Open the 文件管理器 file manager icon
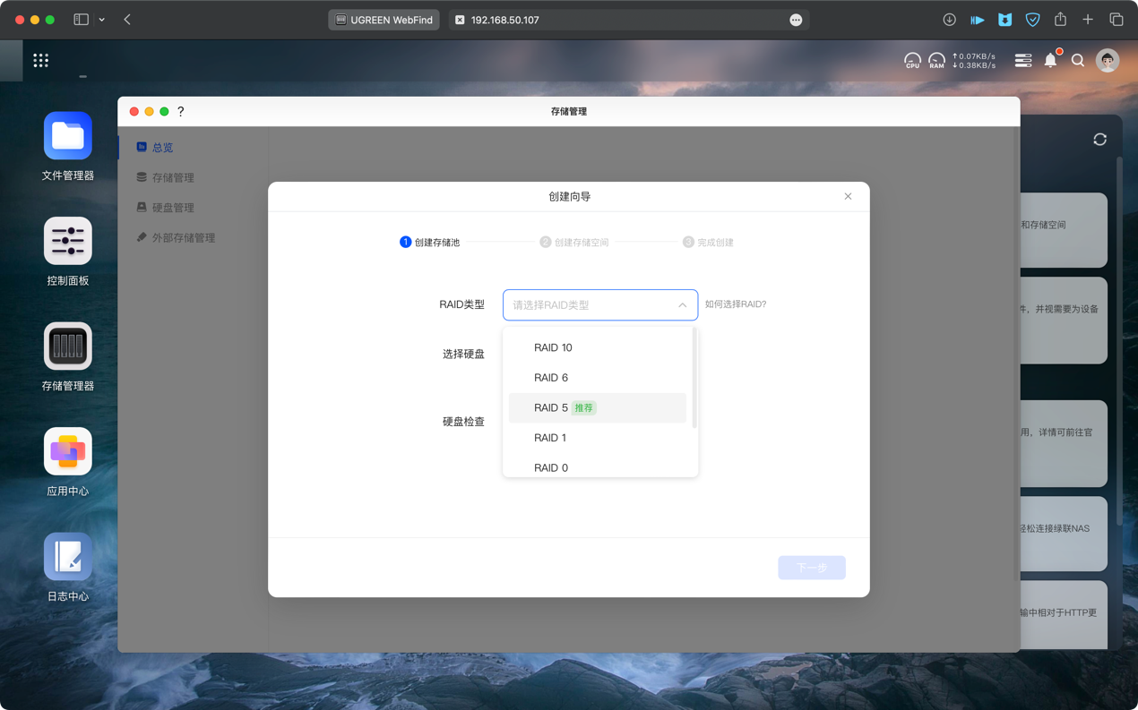The height and width of the screenshot is (710, 1138). [x=68, y=137]
